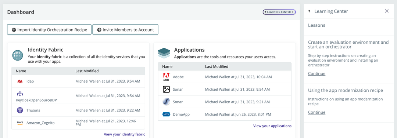The width and height of the screenshot is (397, 138).
Task: Open View your identity fabric link
Action: coord(124,134)
